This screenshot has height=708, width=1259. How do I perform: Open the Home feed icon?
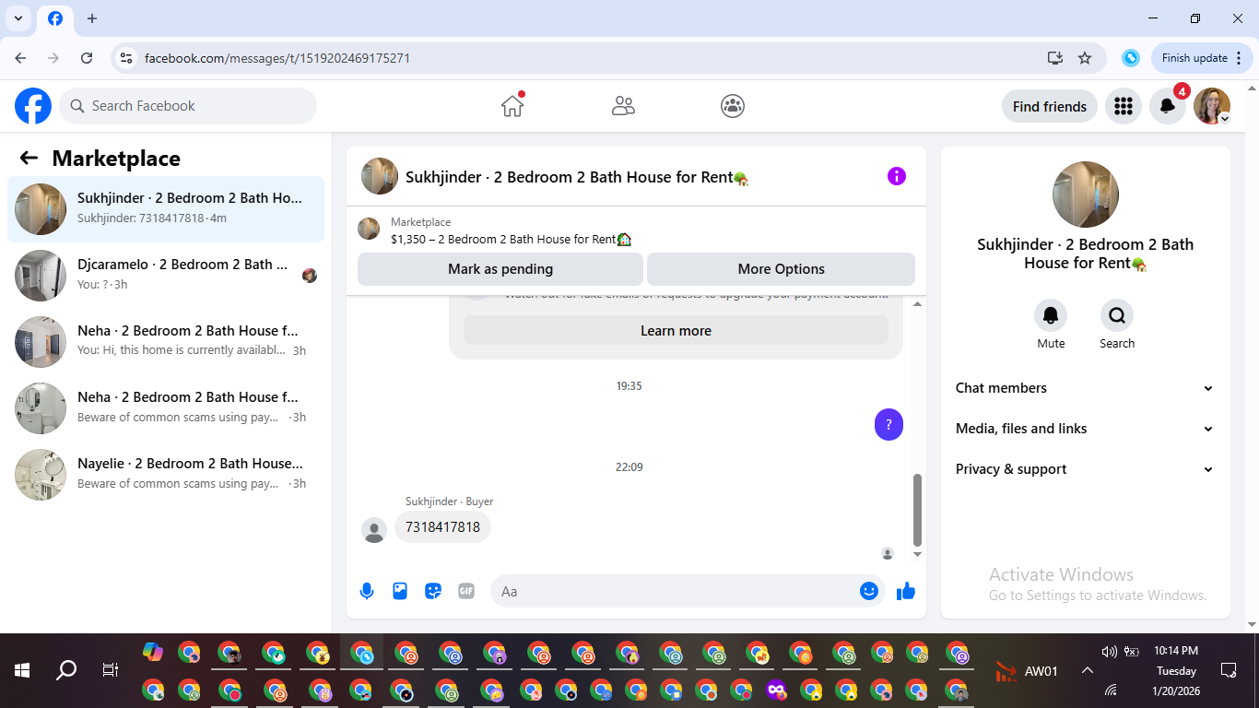pyautogui.click(x=512, y=106)
